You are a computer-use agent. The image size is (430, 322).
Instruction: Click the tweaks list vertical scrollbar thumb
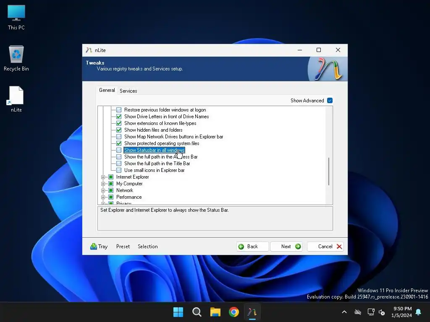point(329,171)
